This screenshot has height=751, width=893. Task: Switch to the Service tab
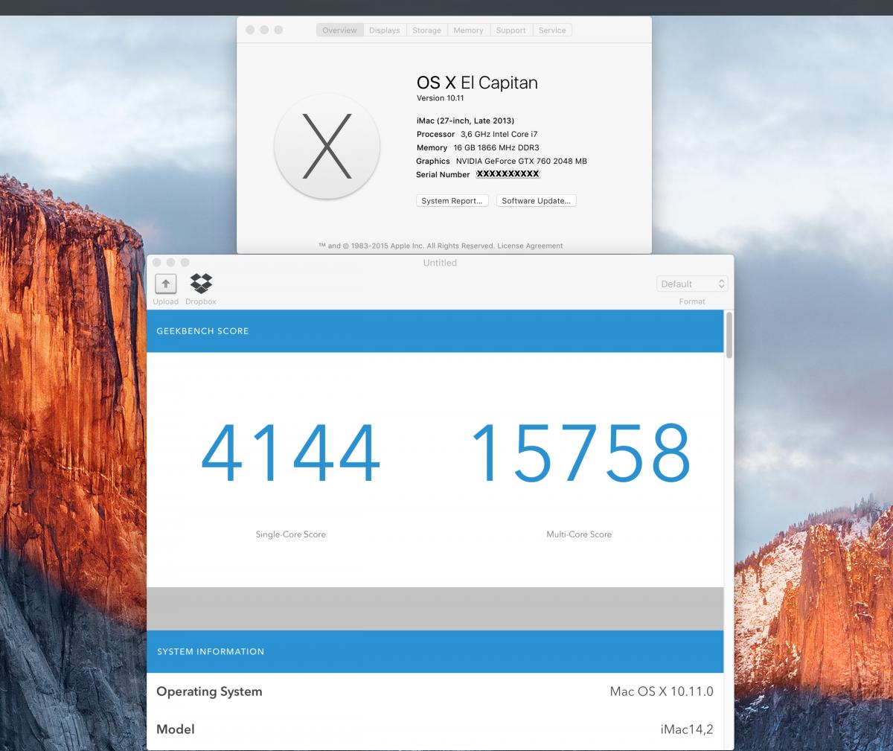552,31
